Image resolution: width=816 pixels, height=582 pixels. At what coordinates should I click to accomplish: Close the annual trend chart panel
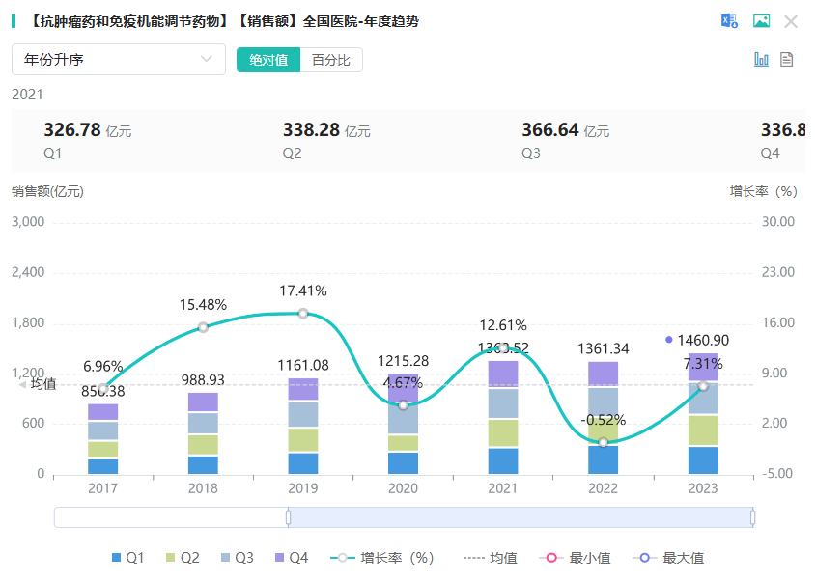(x=791, y=21)
